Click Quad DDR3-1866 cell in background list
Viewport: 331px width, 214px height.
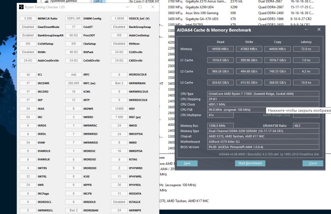coord(271,19)
